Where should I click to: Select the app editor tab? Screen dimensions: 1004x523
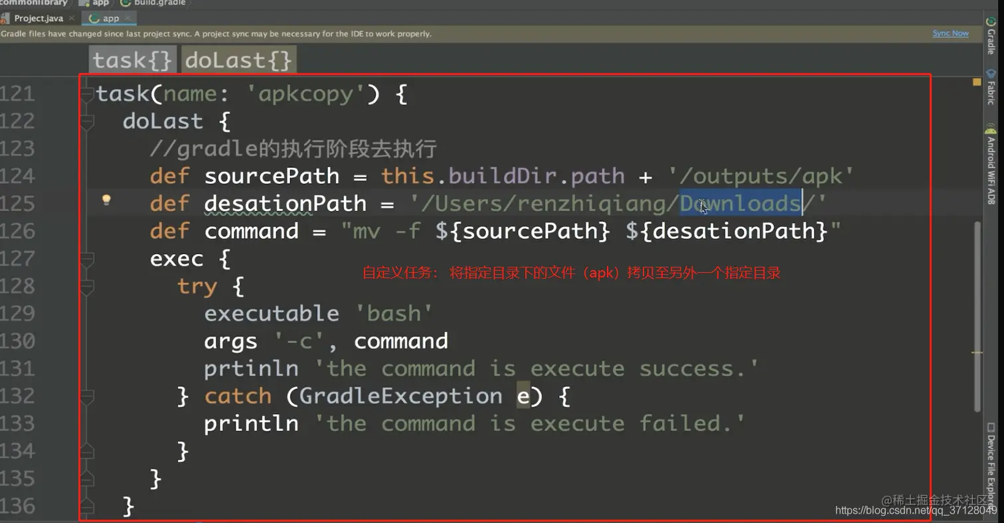coord(110,19)
